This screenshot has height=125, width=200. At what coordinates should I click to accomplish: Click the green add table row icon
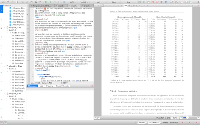[139, 2]
